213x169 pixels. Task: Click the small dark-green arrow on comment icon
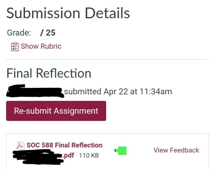115,150
